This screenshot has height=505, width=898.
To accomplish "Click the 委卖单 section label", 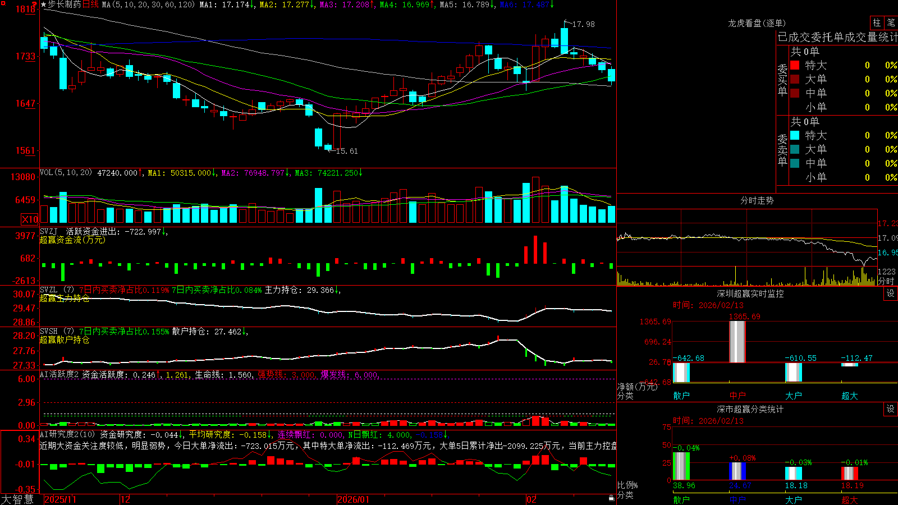I will [782, 150].
